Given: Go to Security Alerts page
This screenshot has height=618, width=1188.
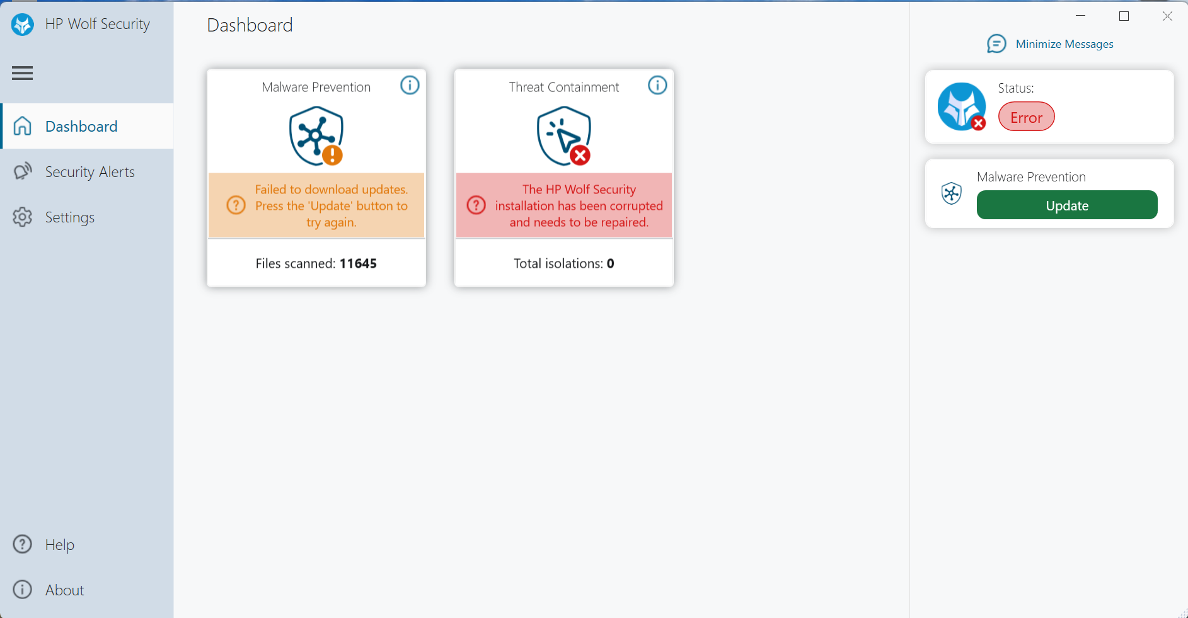Looking at the screenshot, I should [x=89, y=172].
